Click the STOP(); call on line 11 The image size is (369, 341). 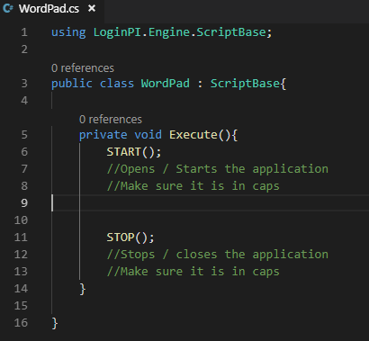coord(130,238)
